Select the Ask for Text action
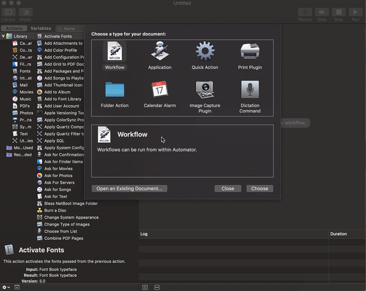This screenshot has height=291, width=366. 56,197
